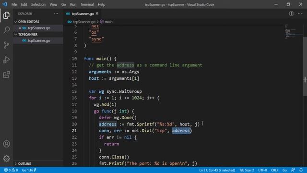Image resolution: width=307 pixels, height=173 pixels.
Task: Open notifications bell in status bar
Action: [x=301, y=170]
